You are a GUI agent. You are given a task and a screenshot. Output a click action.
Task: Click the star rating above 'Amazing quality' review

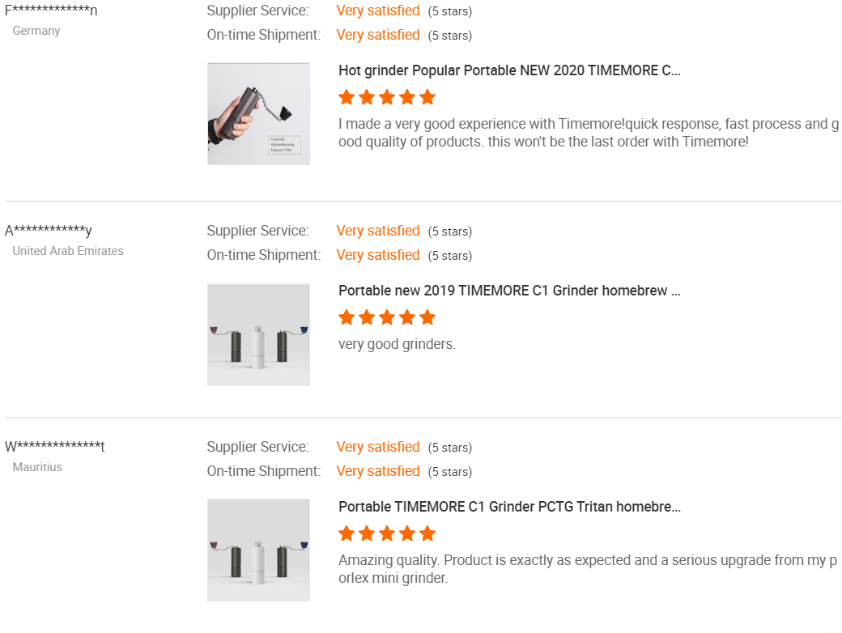(387, 533)
